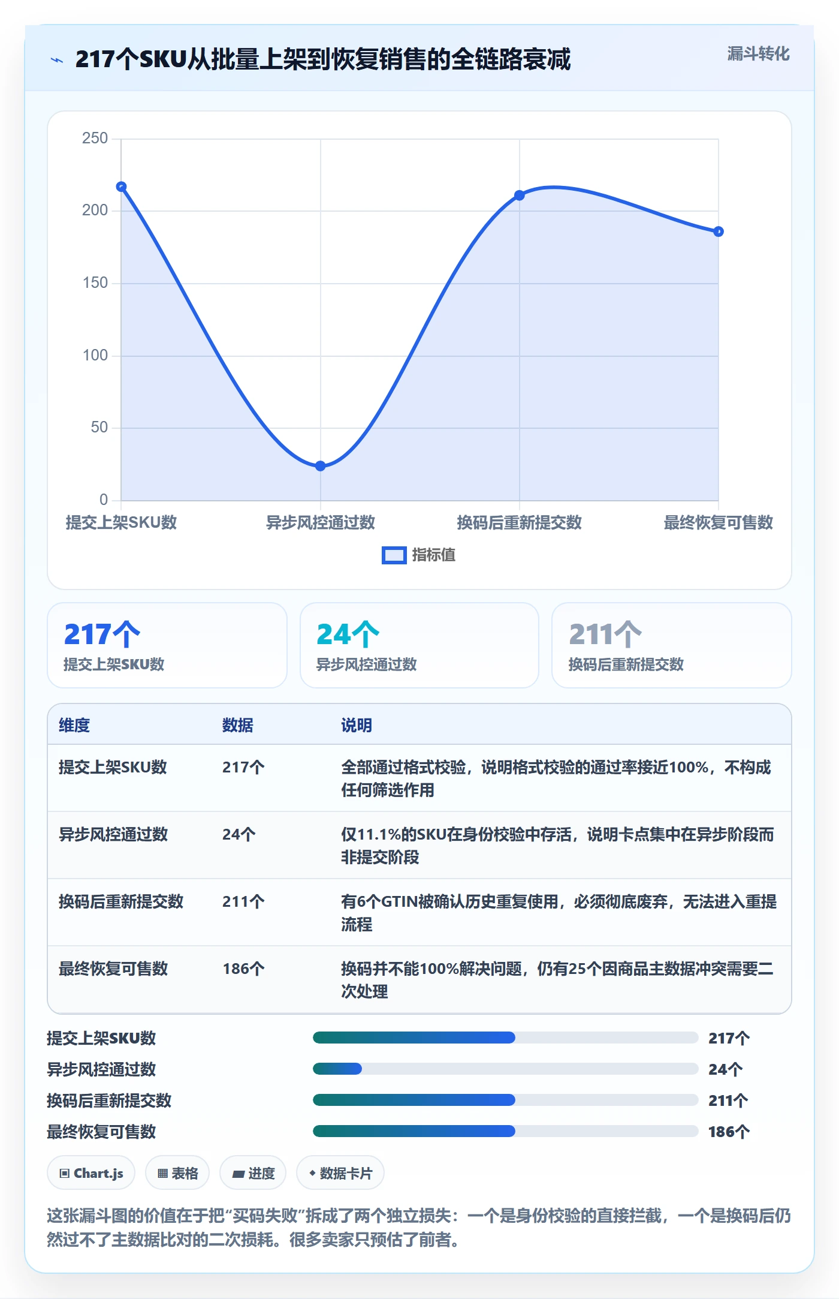The image size is (839, 1299).
Task: Click the 250 y-axis tick label
Action: pyautogui.click(x=95, y=139)
